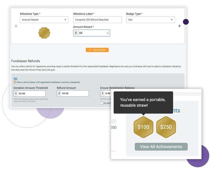
Task: Click the gold star badge preview
Action: [x=44, y=33]
